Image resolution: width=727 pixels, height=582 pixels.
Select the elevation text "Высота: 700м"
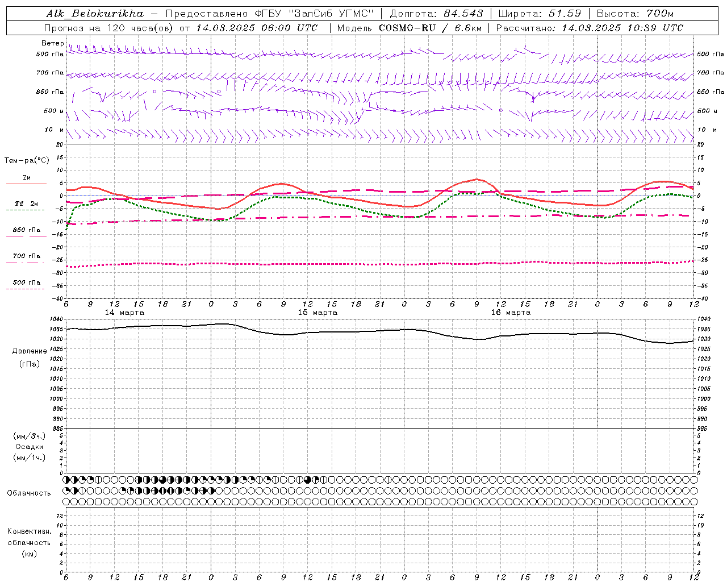(x=636, y=14)
